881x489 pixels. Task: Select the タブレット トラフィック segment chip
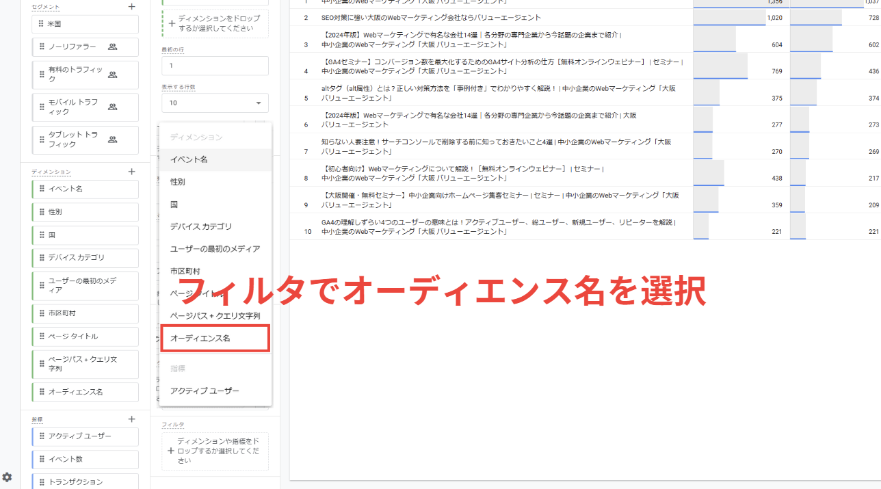click(85, 140)
